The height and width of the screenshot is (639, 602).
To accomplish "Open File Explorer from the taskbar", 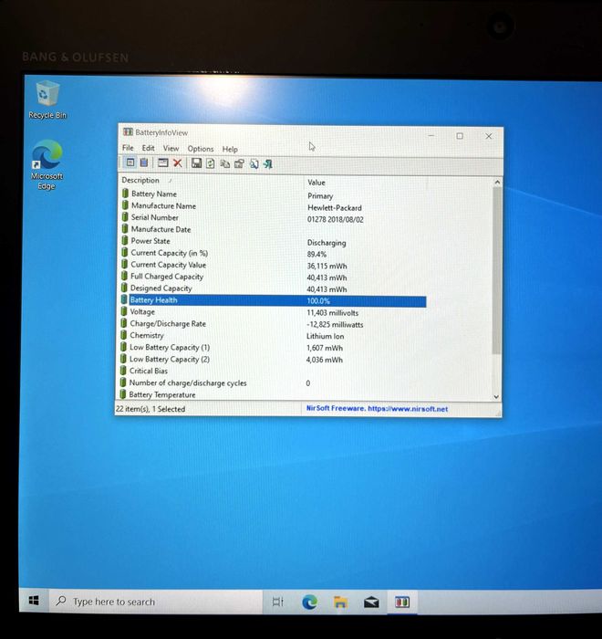I will pos(340,602).
